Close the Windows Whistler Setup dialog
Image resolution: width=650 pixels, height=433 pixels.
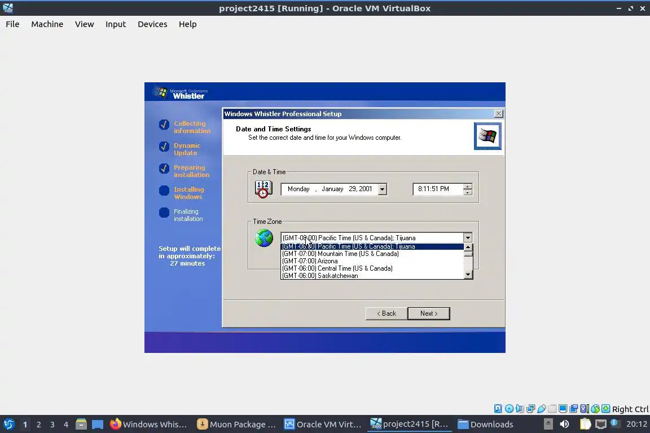point(499,113)
